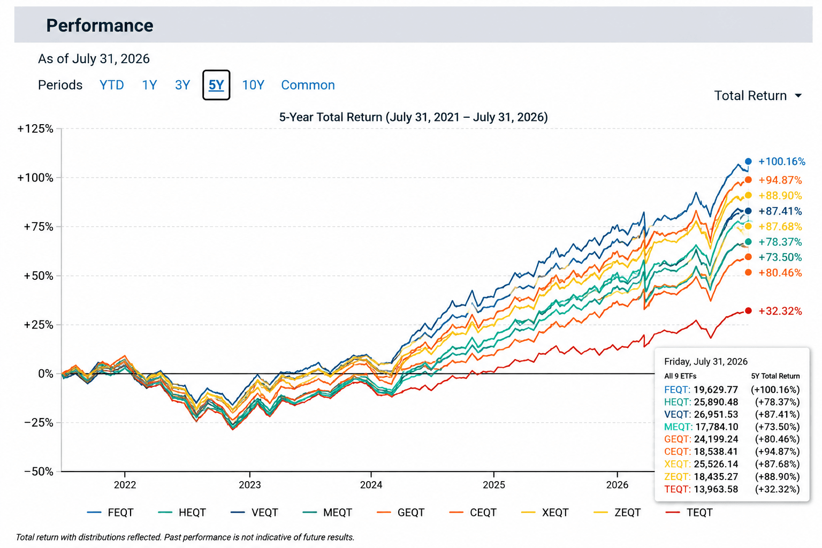Open the Total Return dropdown
822x548 pixels.
tap(758, 96)
